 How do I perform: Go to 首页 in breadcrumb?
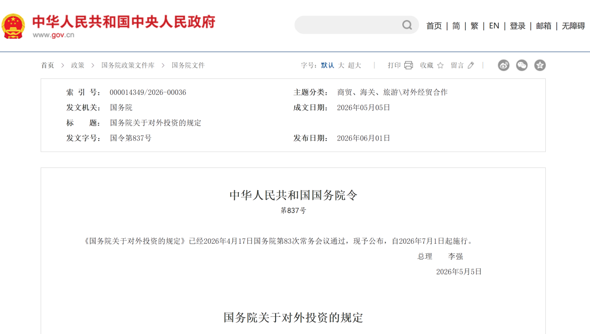tap(47, 65)
